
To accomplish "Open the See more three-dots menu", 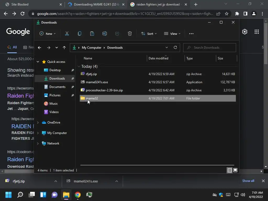I will (191, 34).
